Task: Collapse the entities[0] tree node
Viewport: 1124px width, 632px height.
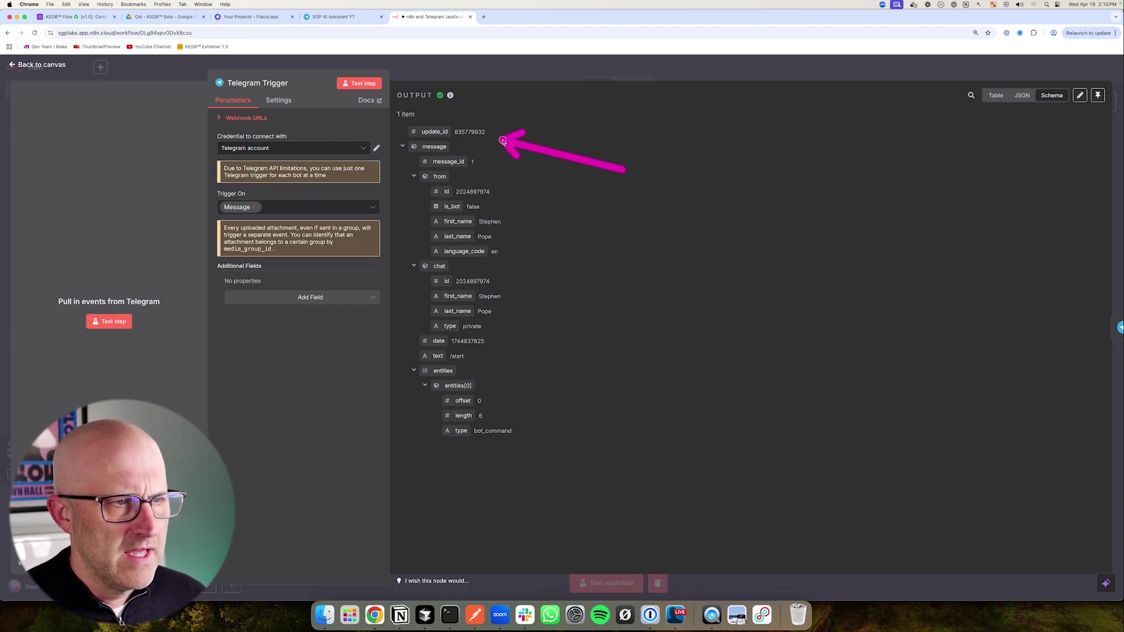Action: pyautogui.click(x=425, y=385)
